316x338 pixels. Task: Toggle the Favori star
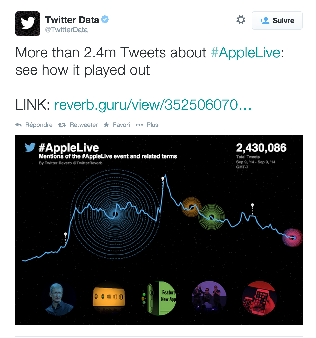coord(106,125)
